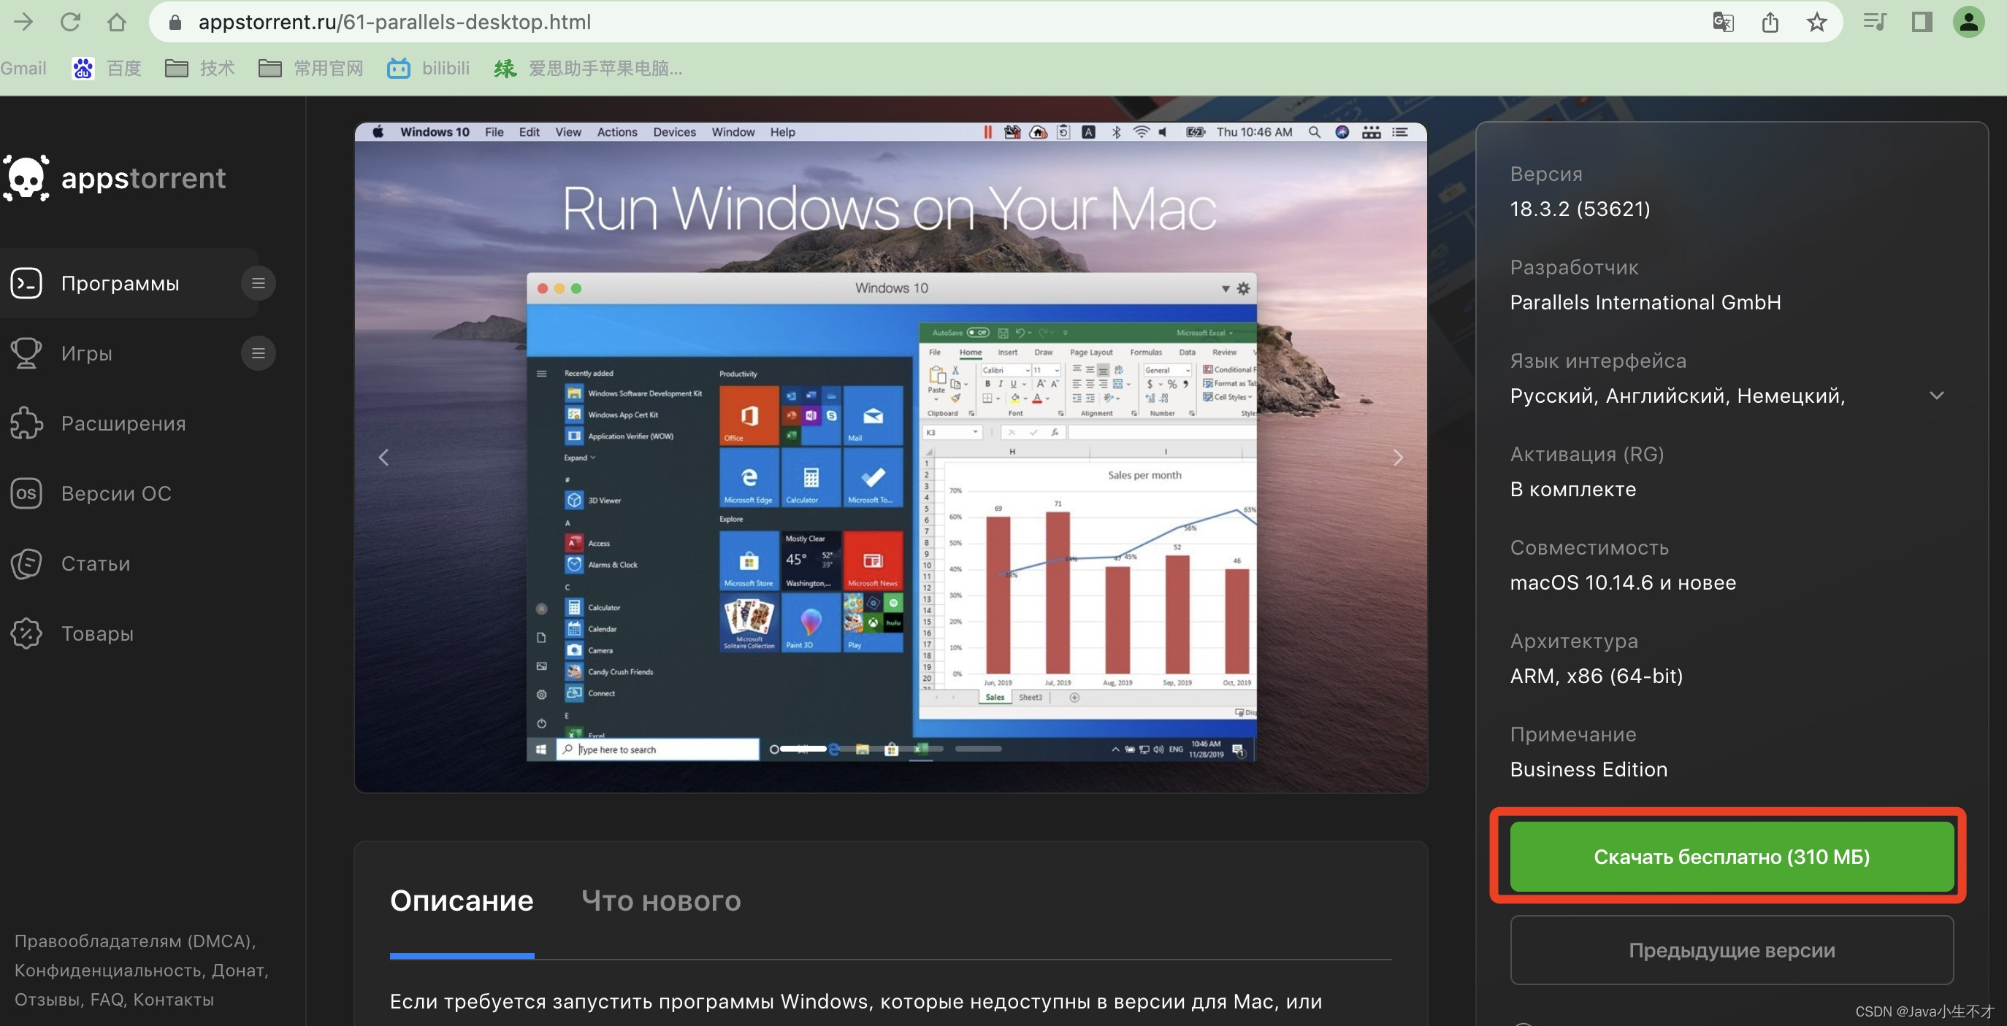The height and width of the screenshot is (1026, 2007).
Task: Switch to the Что нового tab
Action: click(661, 900)
